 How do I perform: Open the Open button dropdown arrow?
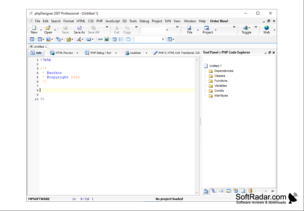[55, 30]
